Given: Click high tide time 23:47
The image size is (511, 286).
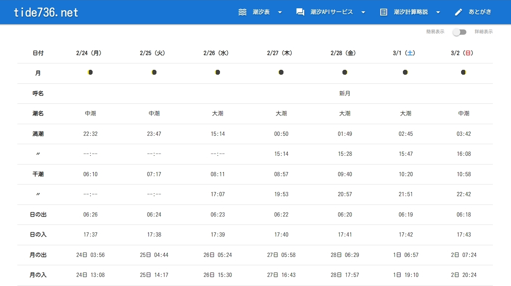Looking at the screenshot, I should (x=154, y=134).
